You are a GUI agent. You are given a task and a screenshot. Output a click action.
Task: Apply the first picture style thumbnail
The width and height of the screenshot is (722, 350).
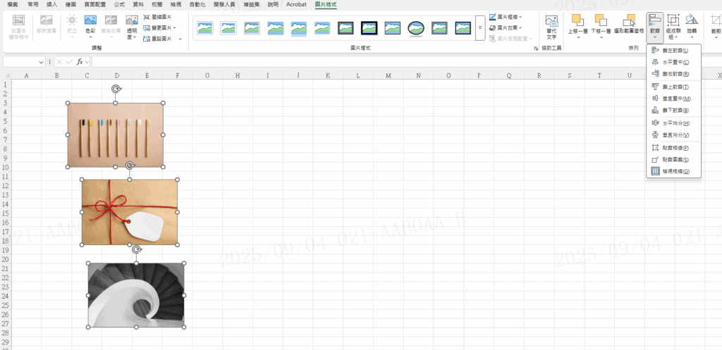(205, 28)
